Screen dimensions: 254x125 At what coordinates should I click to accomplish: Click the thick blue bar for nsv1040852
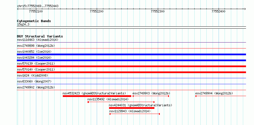pos(132,54)
